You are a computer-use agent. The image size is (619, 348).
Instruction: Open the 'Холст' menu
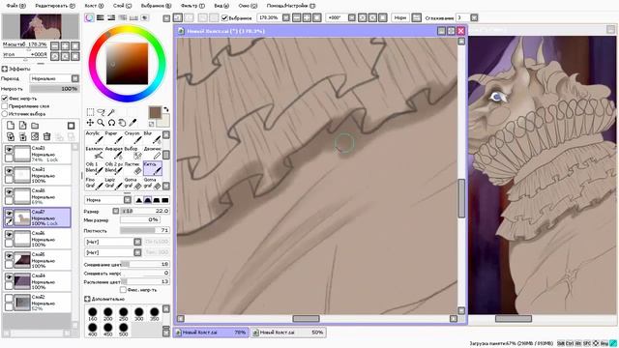[94, 6]
